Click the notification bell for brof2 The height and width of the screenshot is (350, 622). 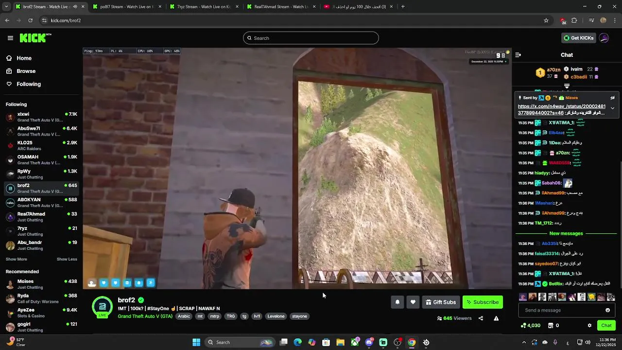pyautogui.click(x=397, y=302)
